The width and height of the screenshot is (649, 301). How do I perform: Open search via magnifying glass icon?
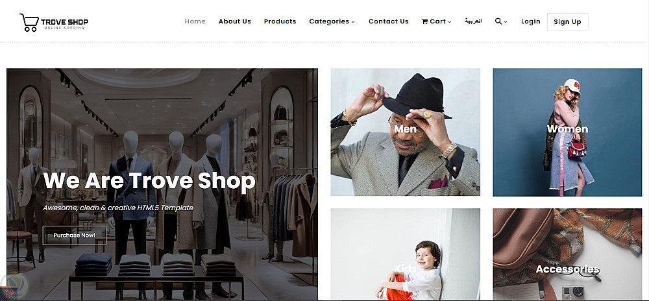point(498,21)
